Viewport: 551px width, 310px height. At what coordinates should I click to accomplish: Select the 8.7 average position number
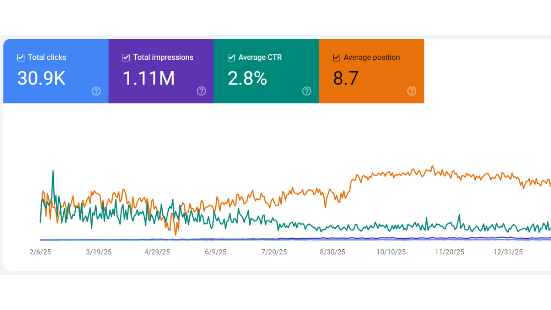click(x=346, y=78)
